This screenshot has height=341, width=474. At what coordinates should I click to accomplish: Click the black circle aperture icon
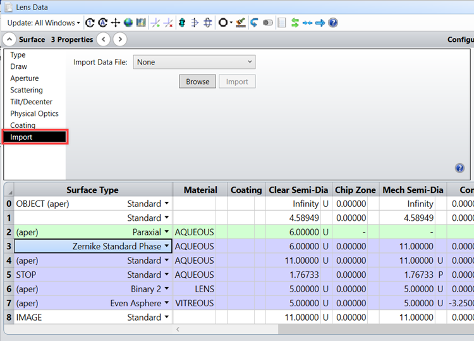pos(223,23)
